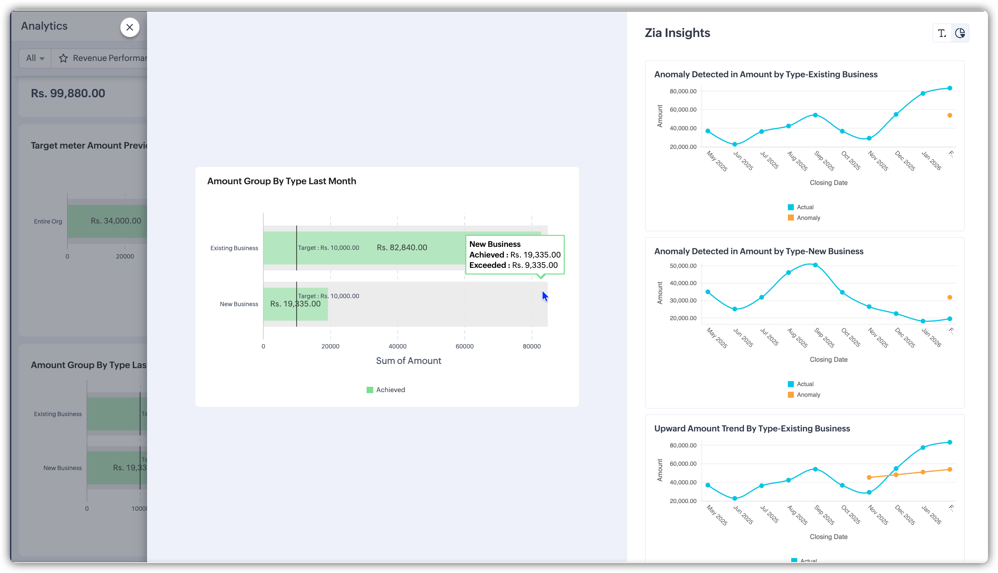
Task: Toggle Anomaly legend in Existing Business anomaly chart
Action: [808, 218]
